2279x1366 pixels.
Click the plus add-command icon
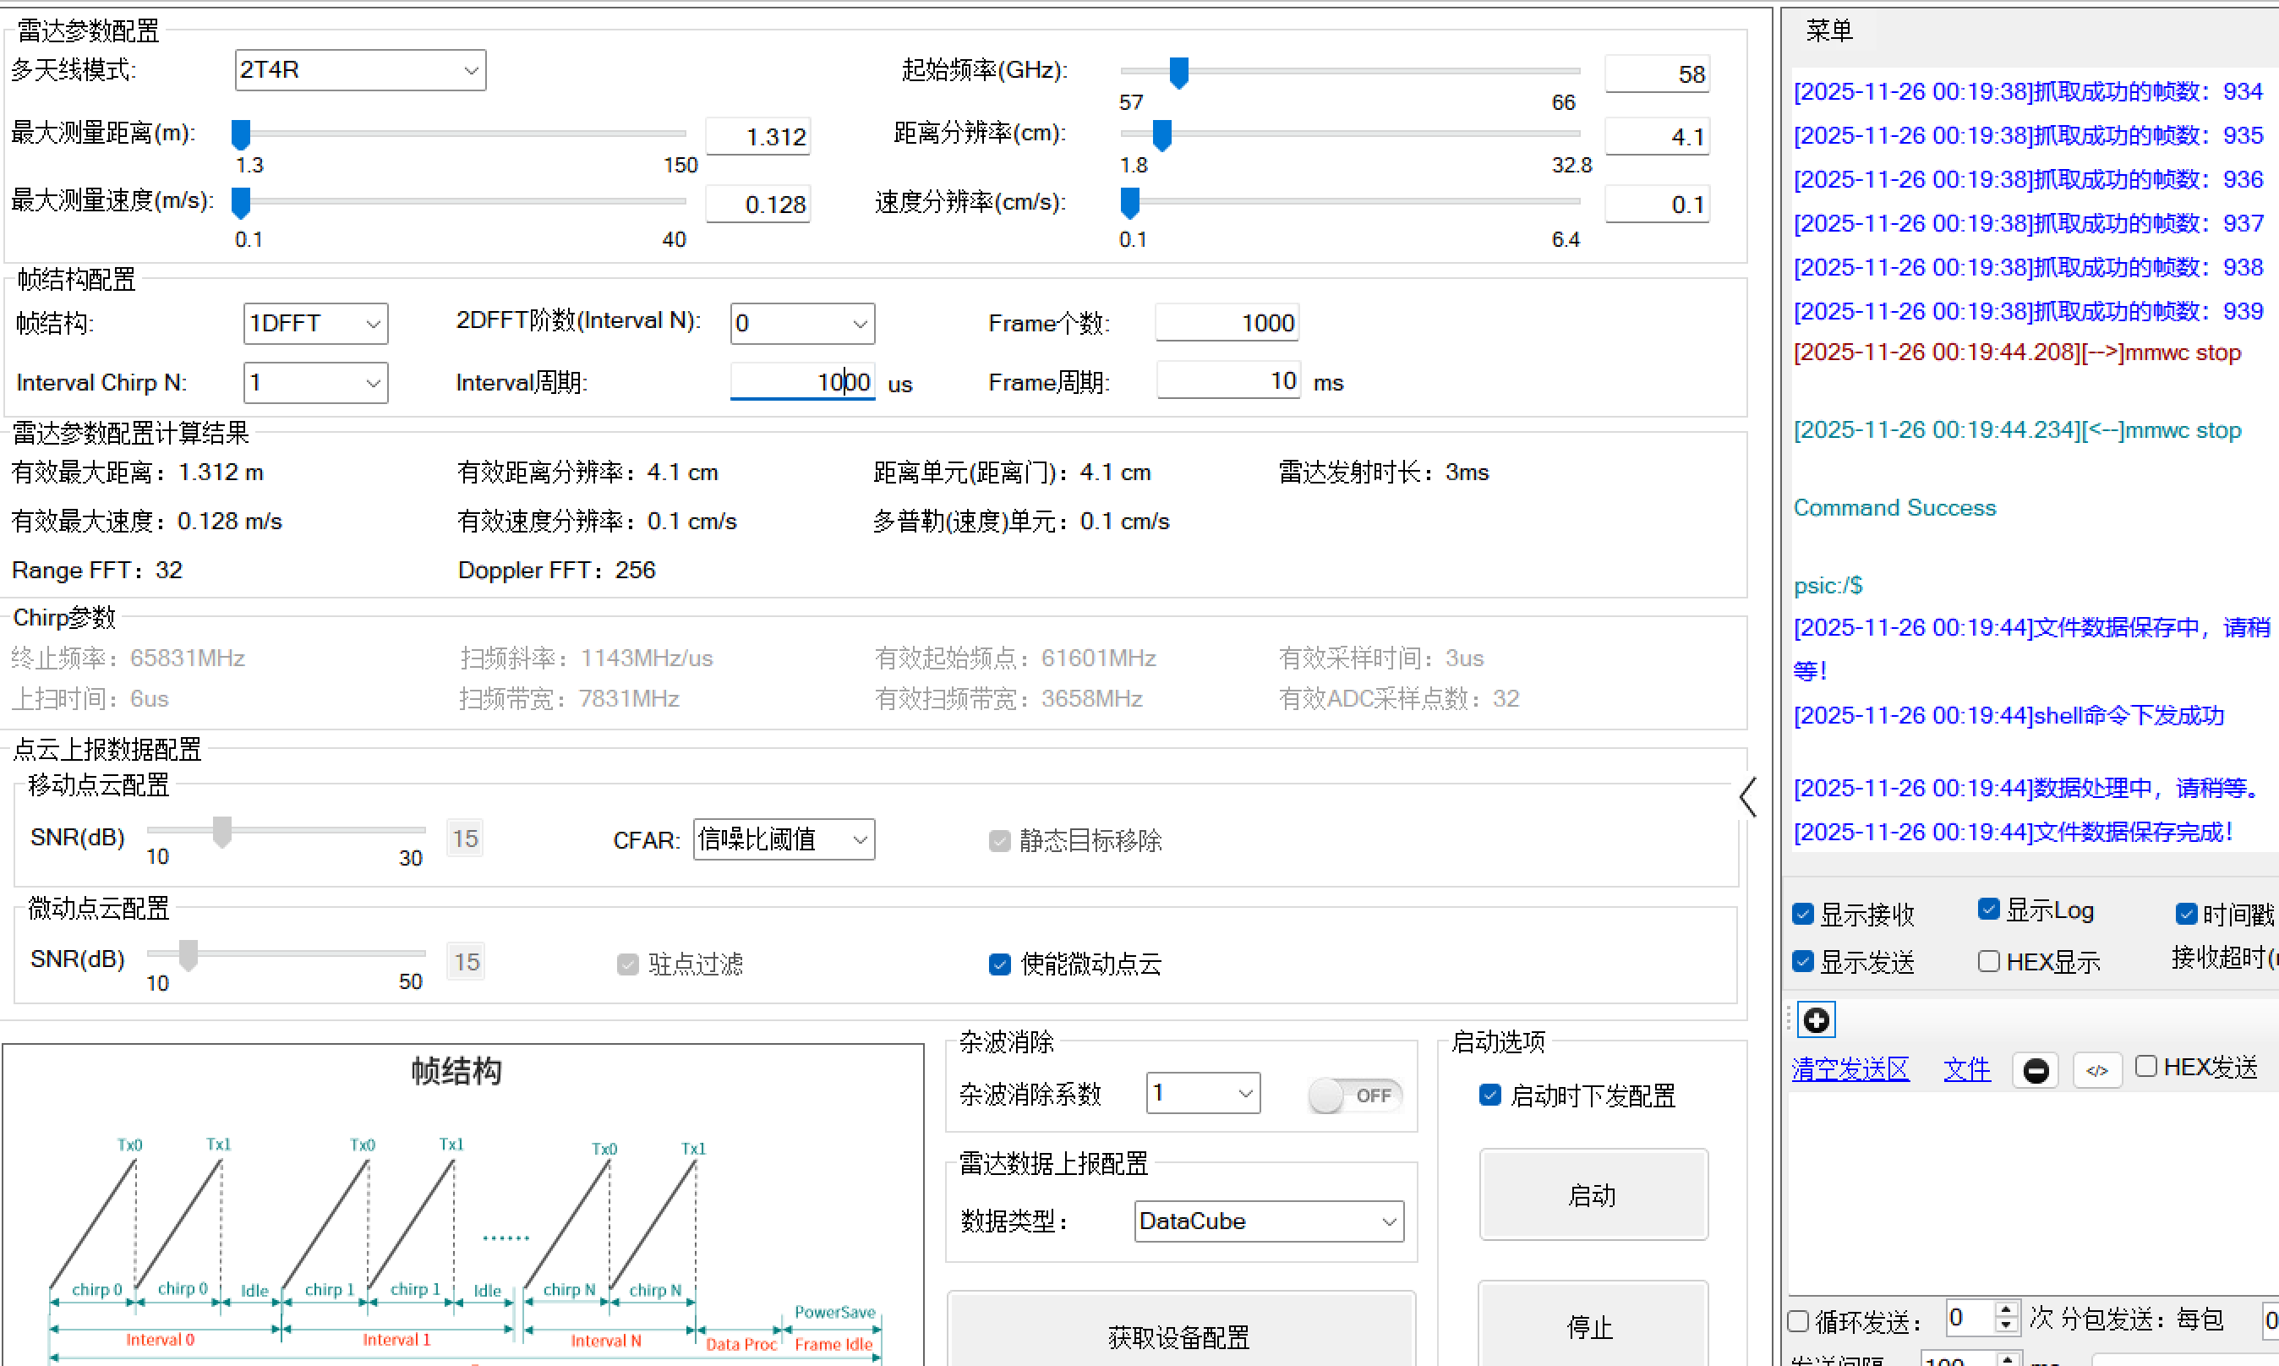coord(1815,1020)
